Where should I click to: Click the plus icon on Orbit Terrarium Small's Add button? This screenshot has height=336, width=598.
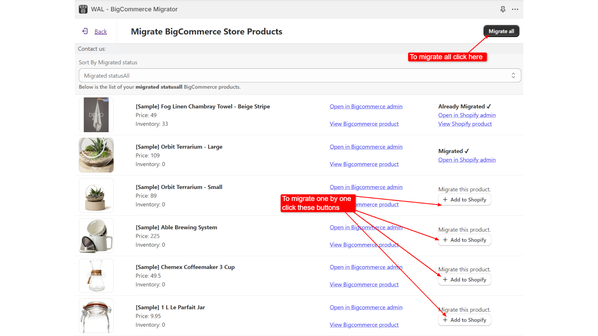[445, 199]
